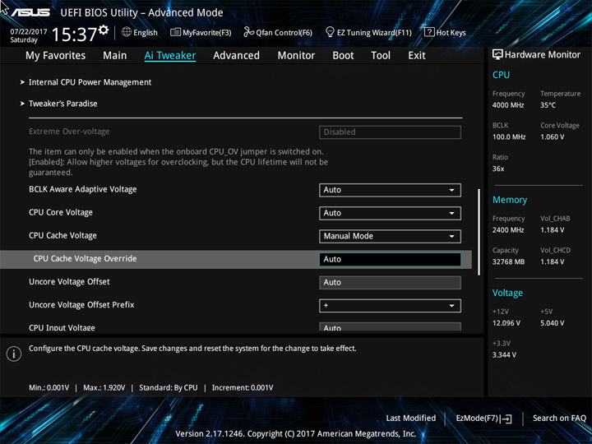Go to the Boot tab
Viewport: 592px width, 444px height.
343,56
